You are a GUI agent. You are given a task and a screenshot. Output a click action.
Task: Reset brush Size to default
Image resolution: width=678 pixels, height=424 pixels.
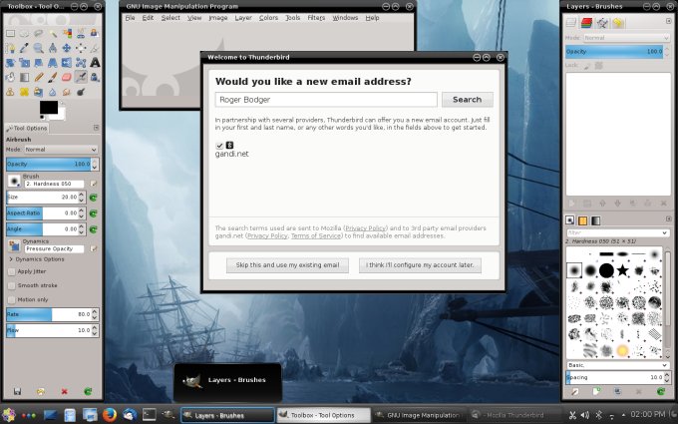[x=93, y=198]
